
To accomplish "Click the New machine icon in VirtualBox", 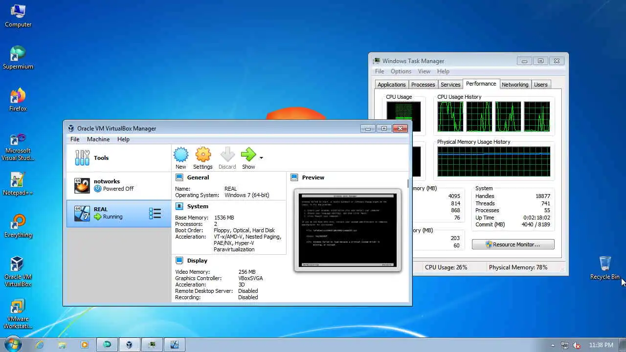I will tap(180, 155).
